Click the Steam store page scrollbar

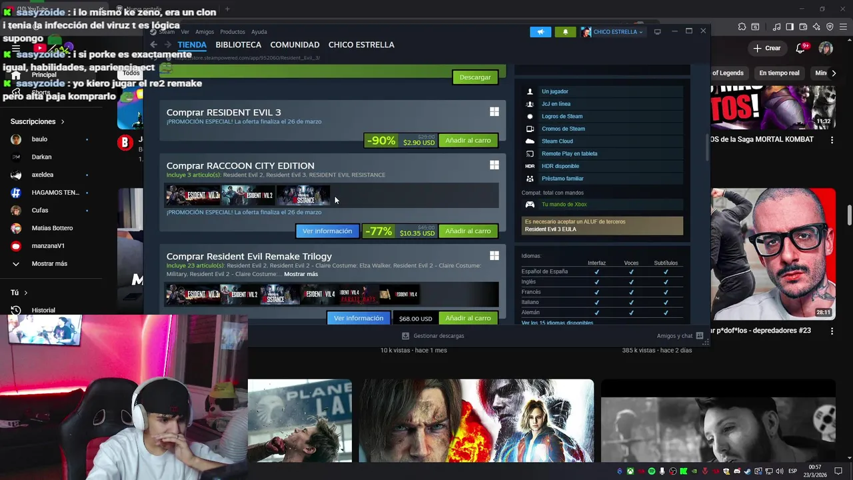708,148
